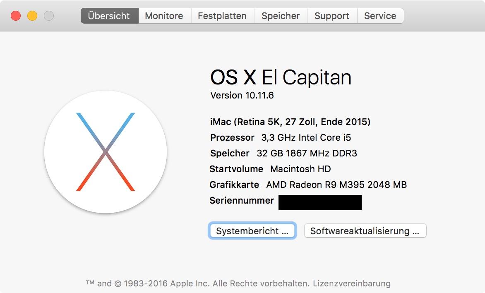Switch to the Monitore tab
The width and height of the screenshot is (485, 293).
pyautogui.click(x=164, y=16)
